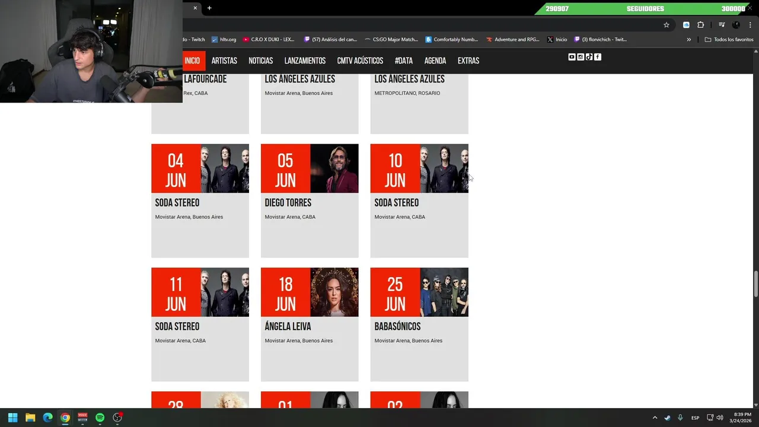This screenshot has height=427, width=759.
Task: Open File Explorer from the taskbar
Action: point(30,418)
